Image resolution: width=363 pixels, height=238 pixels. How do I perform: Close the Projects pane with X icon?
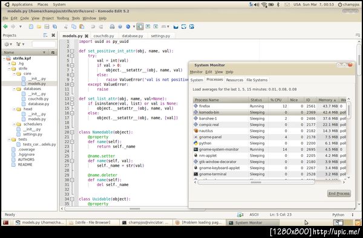pos(53,36)
